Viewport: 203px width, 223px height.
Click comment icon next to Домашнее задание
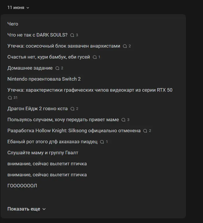coord(57,68)
